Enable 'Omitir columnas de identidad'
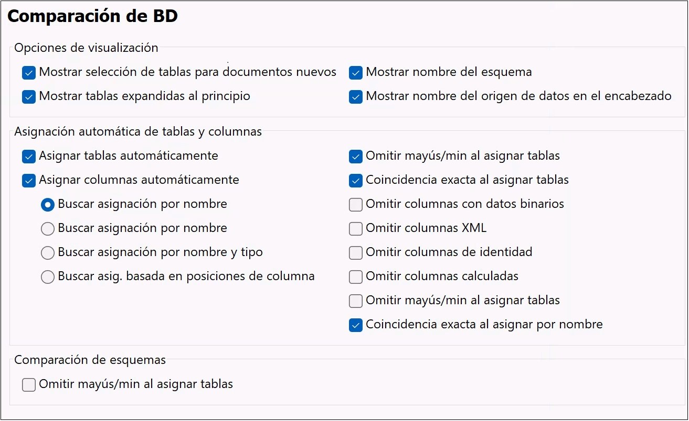The width and height of the screenshot is (689, 421). 356,252
